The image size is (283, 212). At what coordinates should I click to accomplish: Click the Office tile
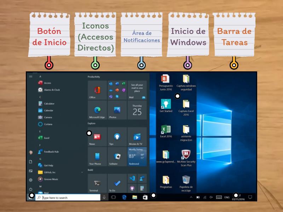point(97,90)
